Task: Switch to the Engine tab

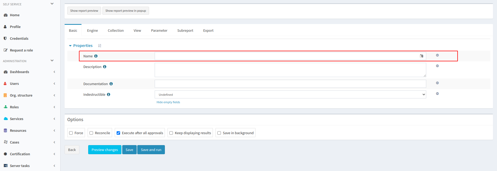Action: (x=92, y=30)
